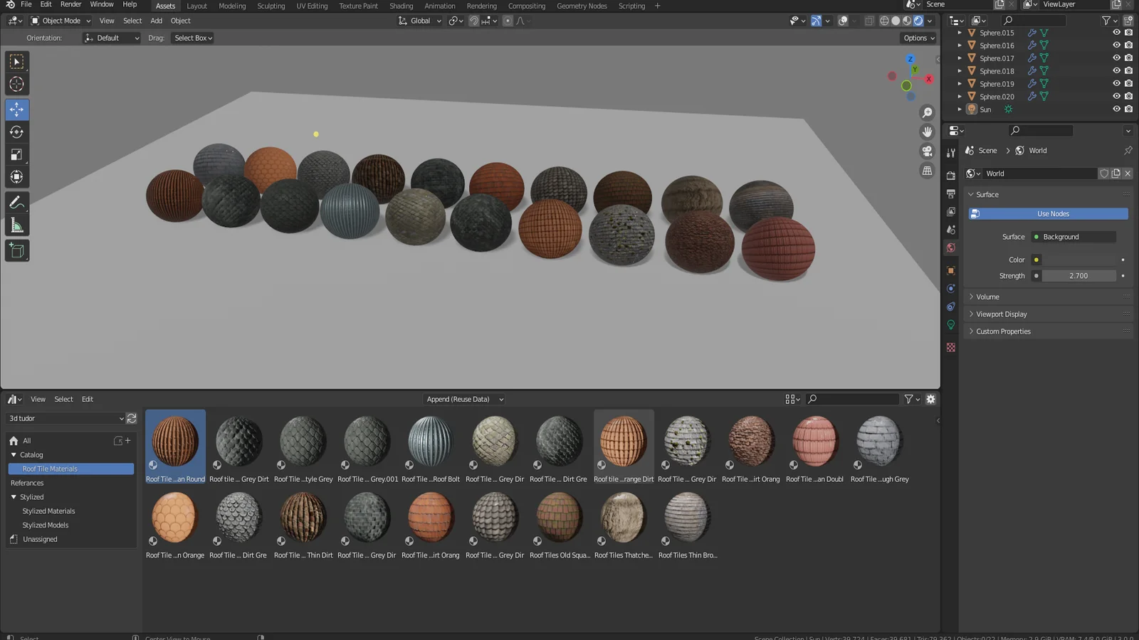Pick the Annotate tool

coord(16,202)
